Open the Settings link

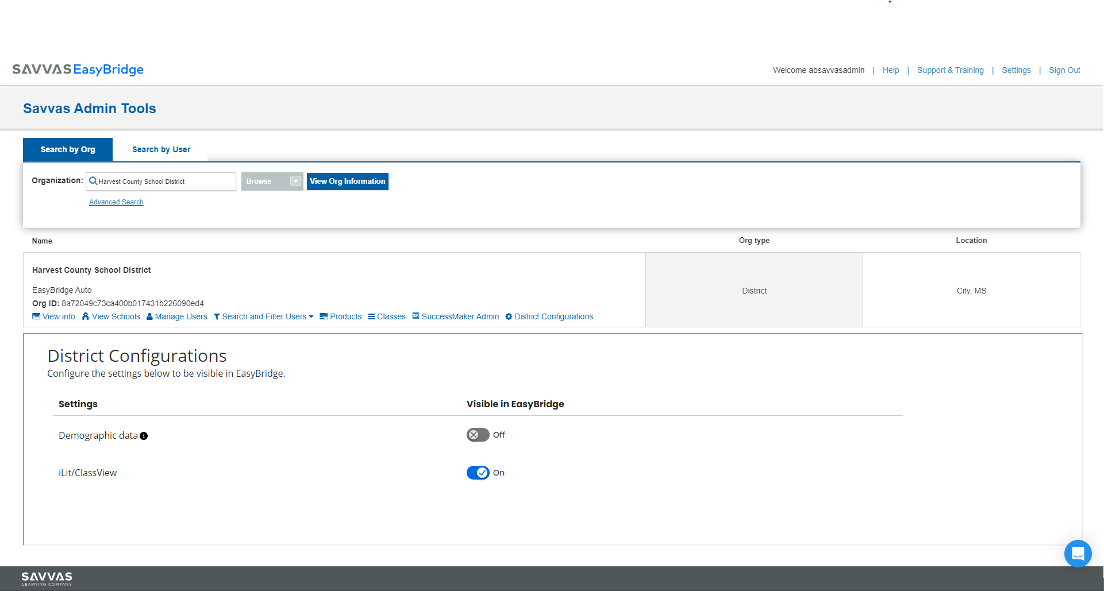(1016, 70)
